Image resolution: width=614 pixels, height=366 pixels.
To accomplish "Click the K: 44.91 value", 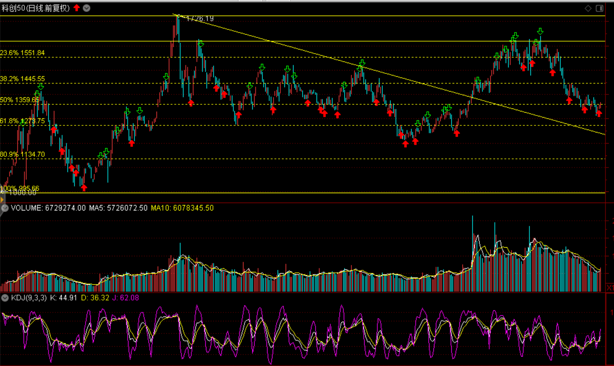I will click(x=63, y=298).
